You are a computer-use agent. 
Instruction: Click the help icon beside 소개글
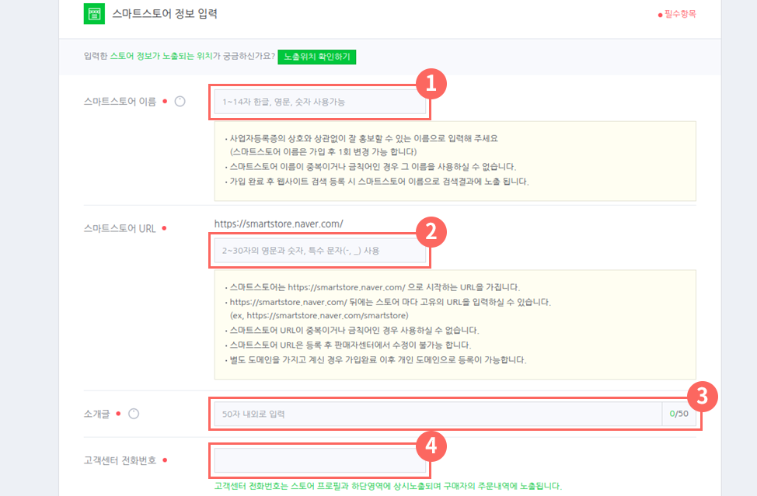134,414
